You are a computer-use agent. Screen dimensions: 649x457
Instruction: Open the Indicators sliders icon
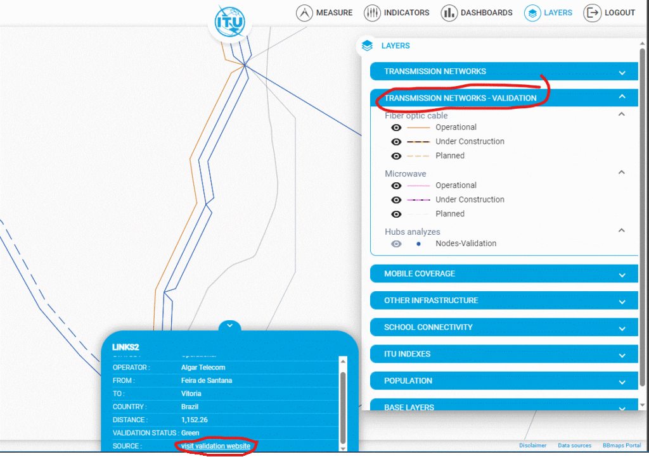[373, 13]
